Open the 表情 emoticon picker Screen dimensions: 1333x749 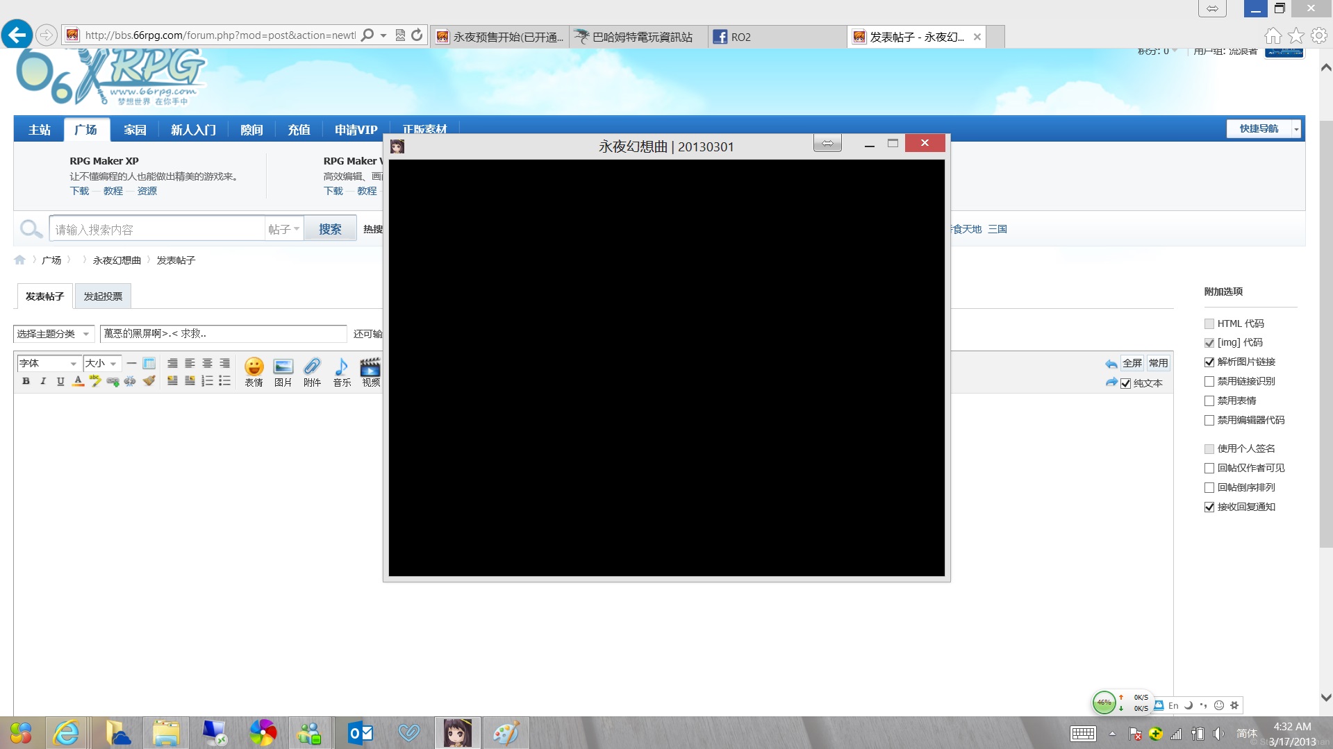click(254, 372)
